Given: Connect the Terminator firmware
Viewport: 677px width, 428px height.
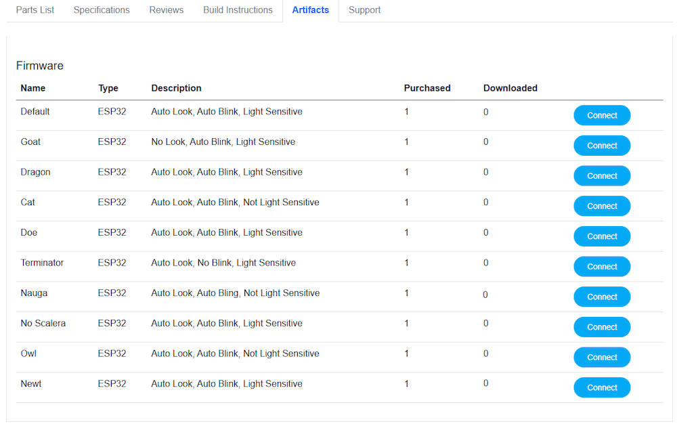Looking at the screenshot, I should 602,267.
